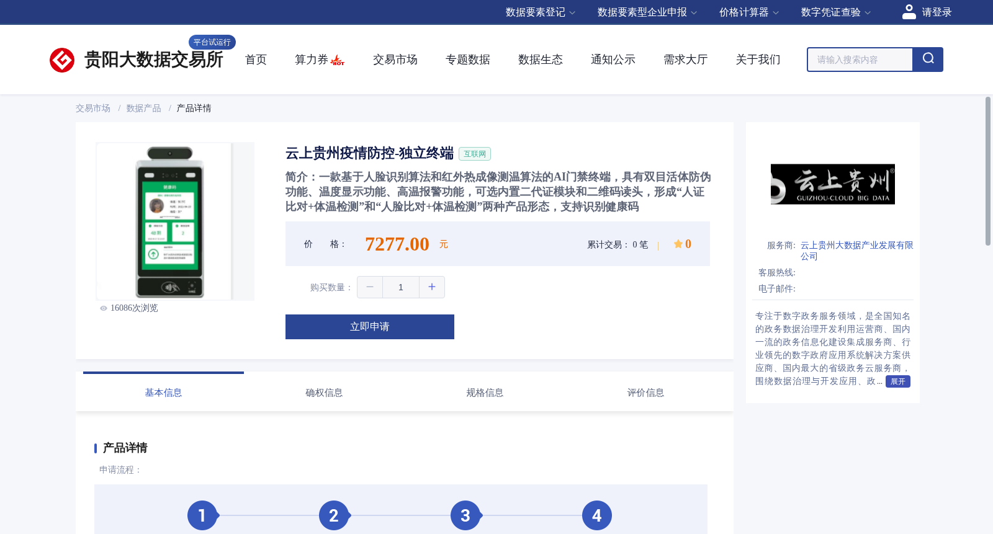The width and height of the screenshot is (993, 534).
Task: Go to 首页 in main navigation
Action: pos(256,60)
